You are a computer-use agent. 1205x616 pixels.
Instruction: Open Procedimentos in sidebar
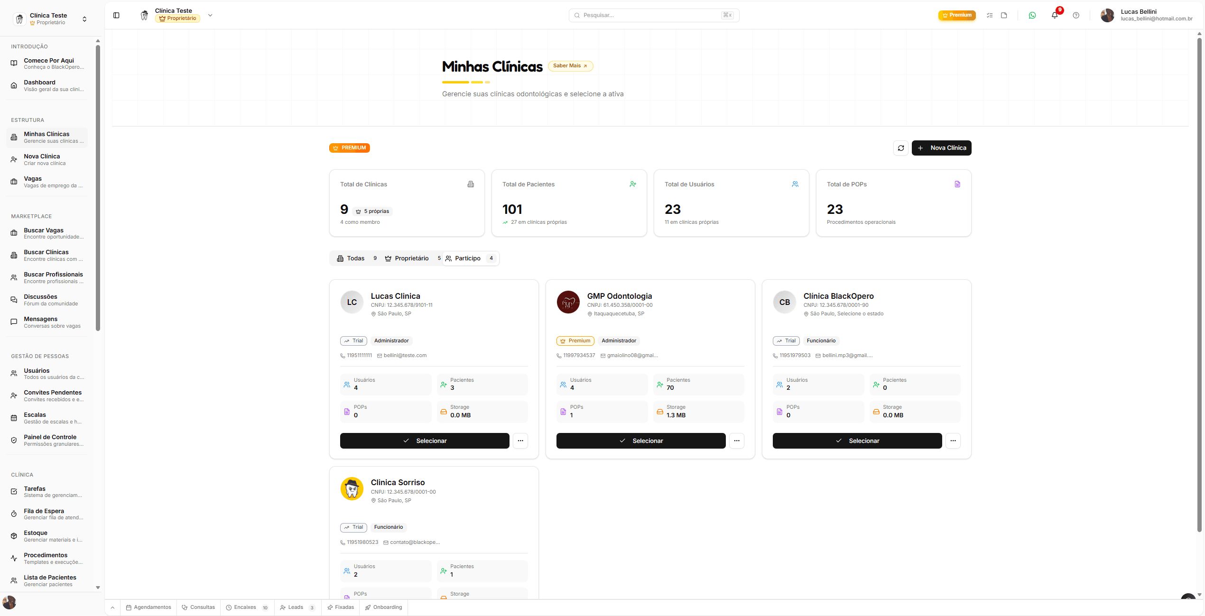pos(47,559)
